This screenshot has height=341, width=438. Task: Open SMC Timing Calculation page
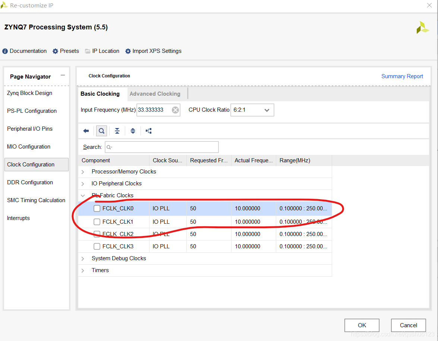36,200
